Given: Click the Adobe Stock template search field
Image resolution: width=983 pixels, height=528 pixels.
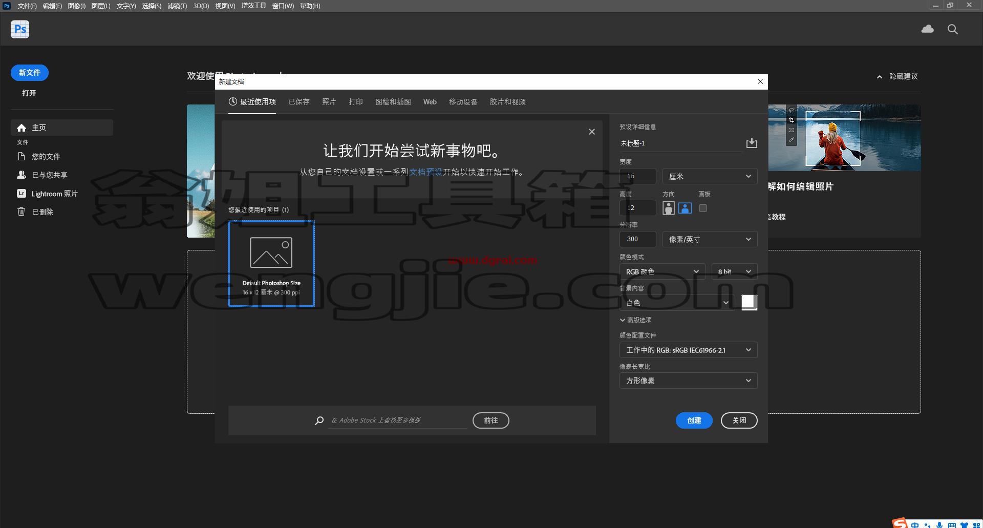Looking at the screenshot, I should (397, 420).
